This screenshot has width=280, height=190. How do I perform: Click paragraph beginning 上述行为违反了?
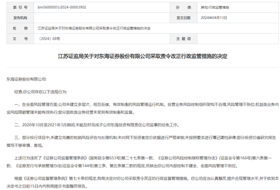(x=139, y=162)
